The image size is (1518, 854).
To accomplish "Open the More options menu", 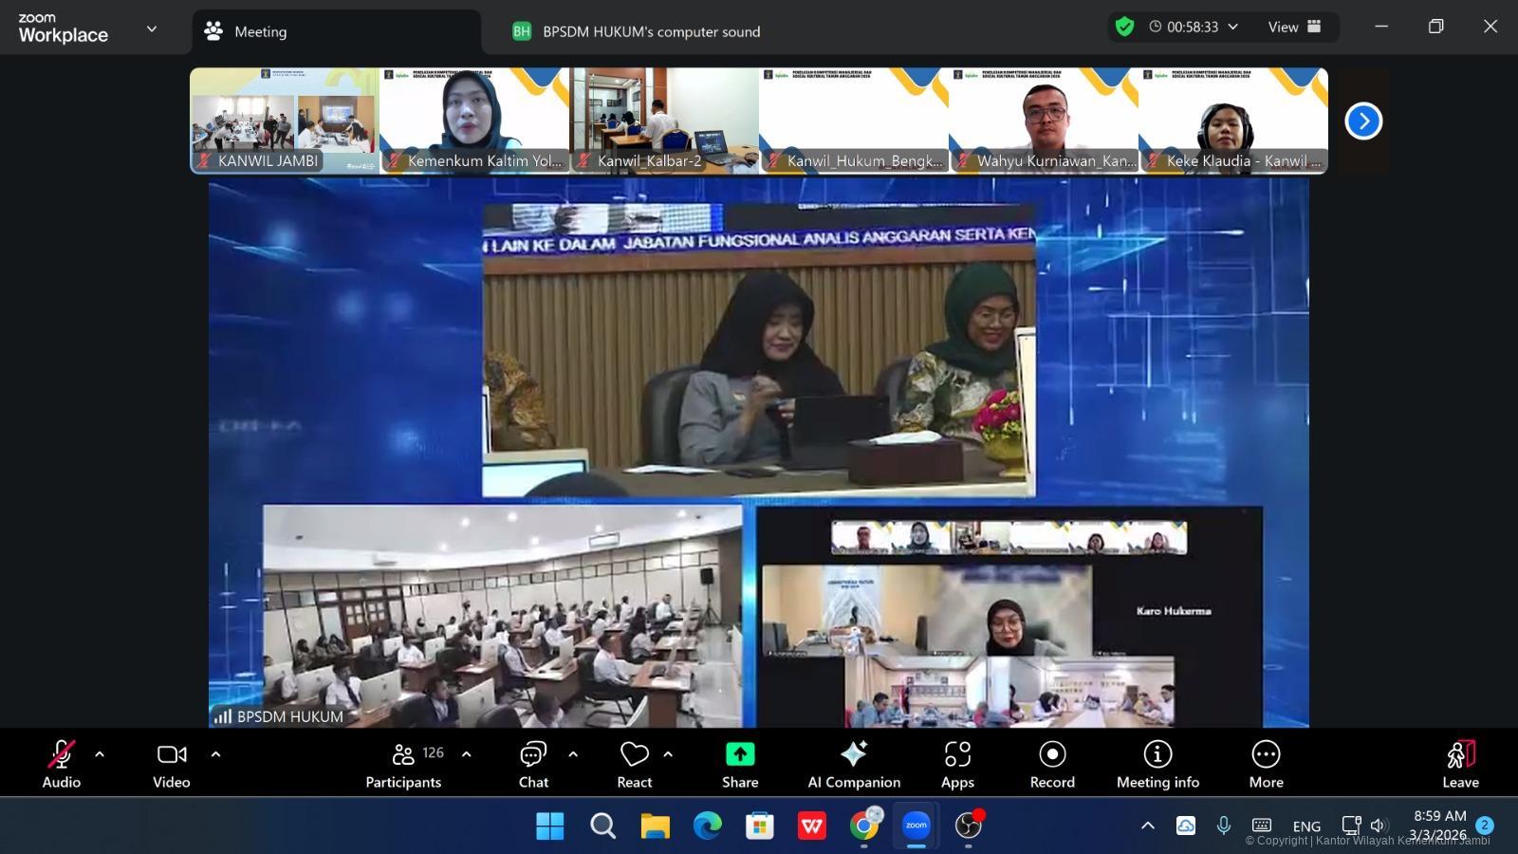I will [1266, 764].
